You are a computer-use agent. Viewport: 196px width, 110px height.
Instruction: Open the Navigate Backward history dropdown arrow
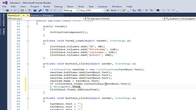pyautogui.click(x=11, y=11)
